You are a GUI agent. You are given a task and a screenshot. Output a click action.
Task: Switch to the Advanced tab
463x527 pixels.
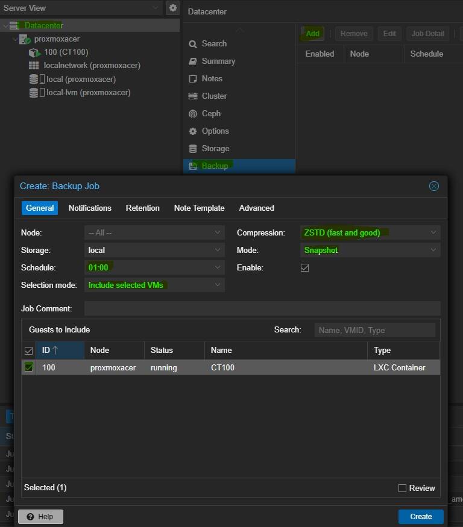(x=256, y=208)
